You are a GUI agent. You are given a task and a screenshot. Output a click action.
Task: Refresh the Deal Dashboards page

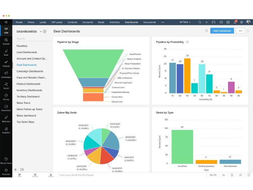click(x=207, y=31)
